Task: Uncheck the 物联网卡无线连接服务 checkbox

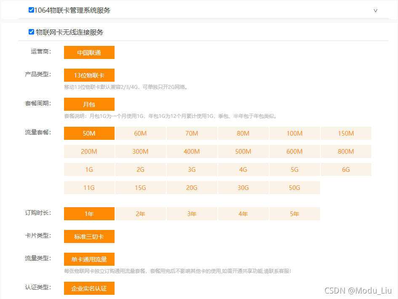Action: (31, 32)
